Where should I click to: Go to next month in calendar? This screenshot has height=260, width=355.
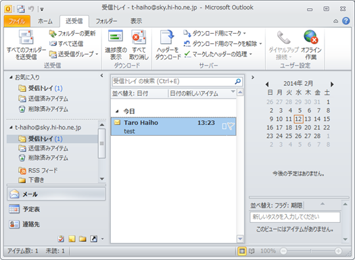(x=332, y=84)
